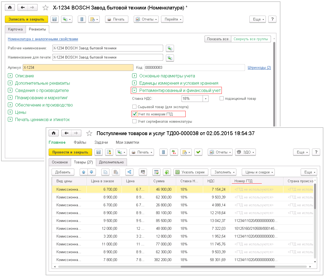Screen dimensions: 325x278
Task: Click Артикул input field
Action: point(78,67)
